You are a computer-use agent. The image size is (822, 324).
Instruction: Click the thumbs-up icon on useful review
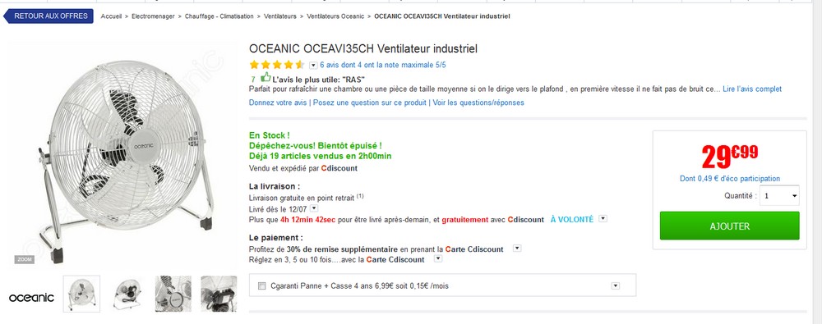(266, 77)
